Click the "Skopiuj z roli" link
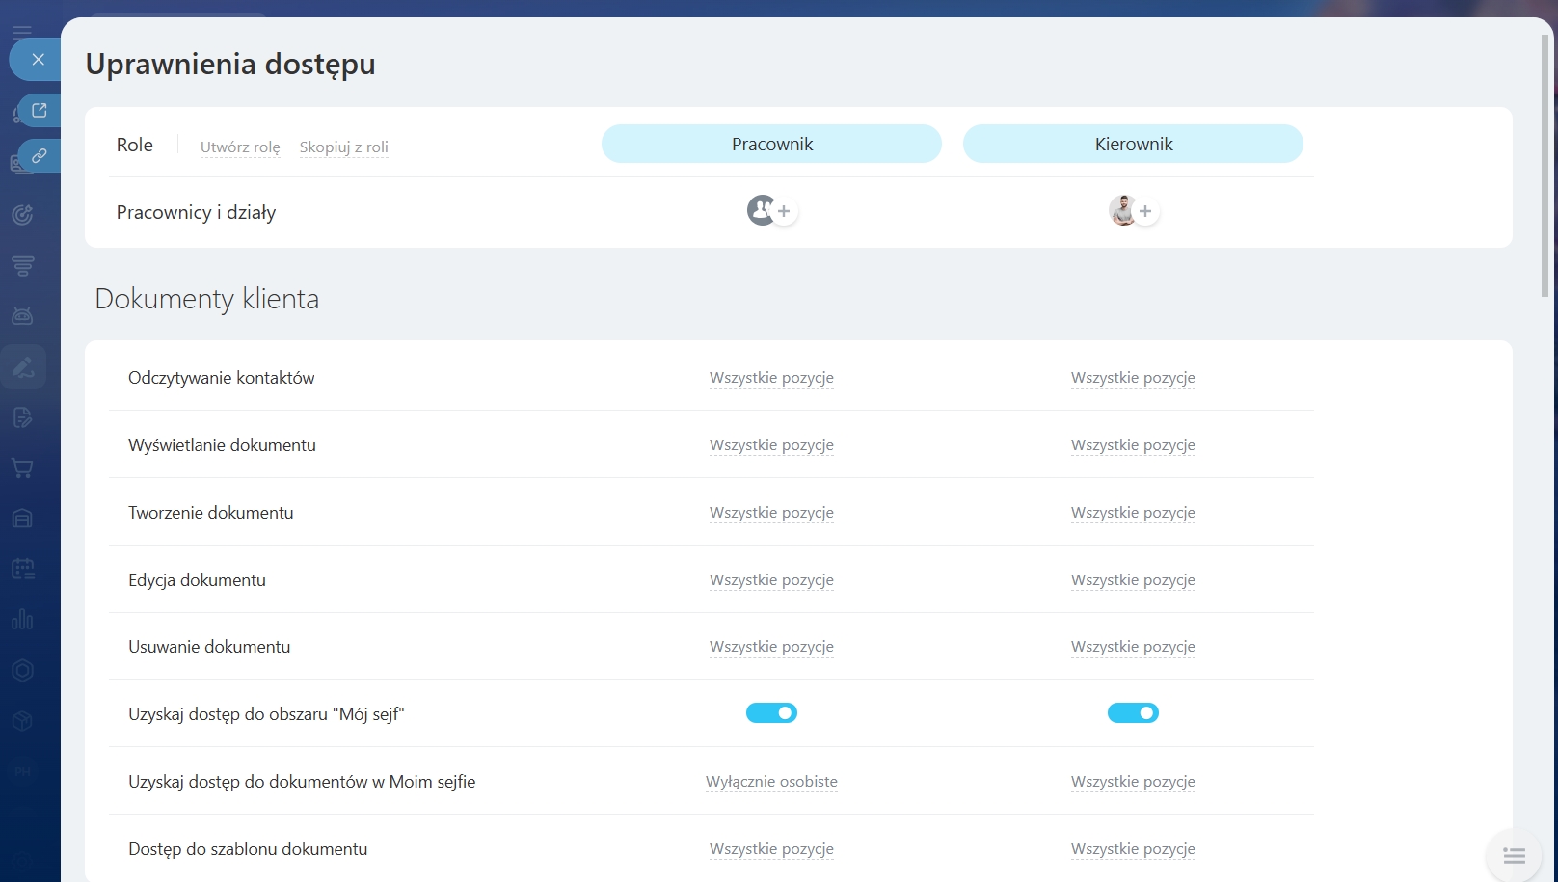The width and height of the screenshot is (1558, 882). pos(343,147)
